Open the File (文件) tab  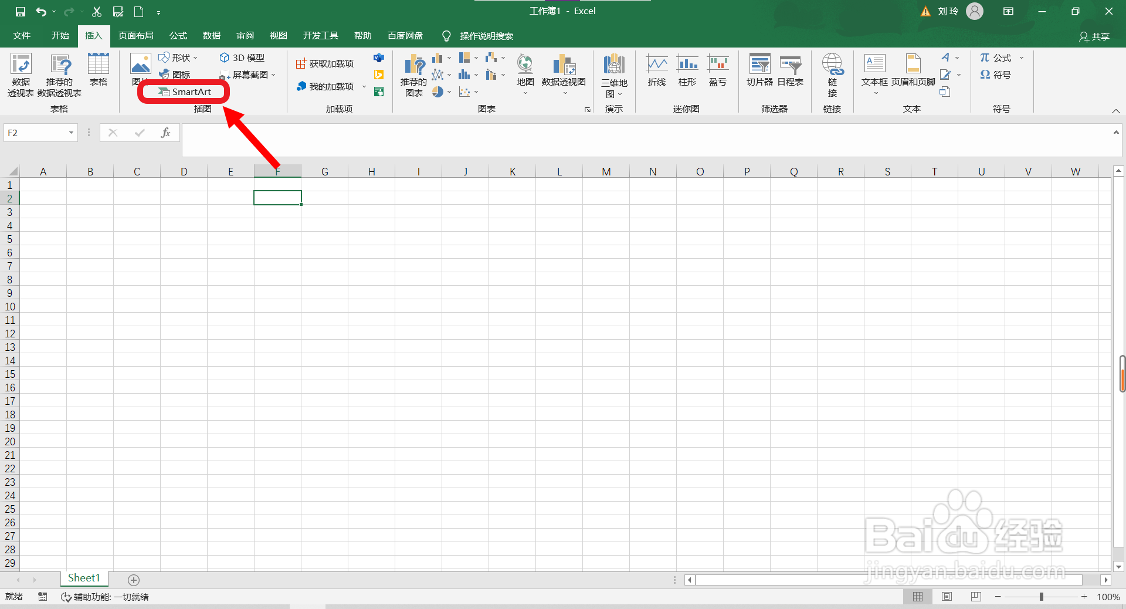22,36
